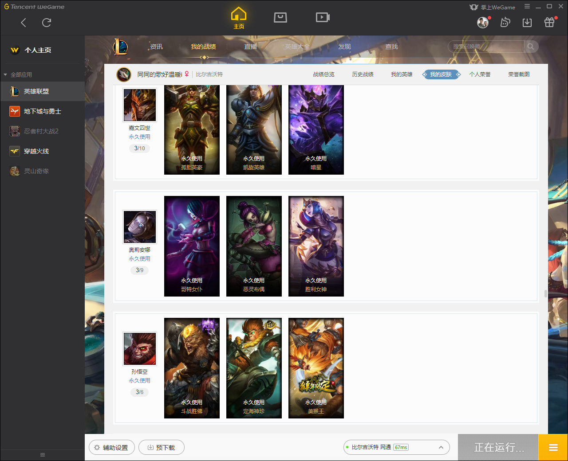Refresh the page with the reload icon
The height and width of the screenshot is (461, 568).
click(x=47, y=23)
